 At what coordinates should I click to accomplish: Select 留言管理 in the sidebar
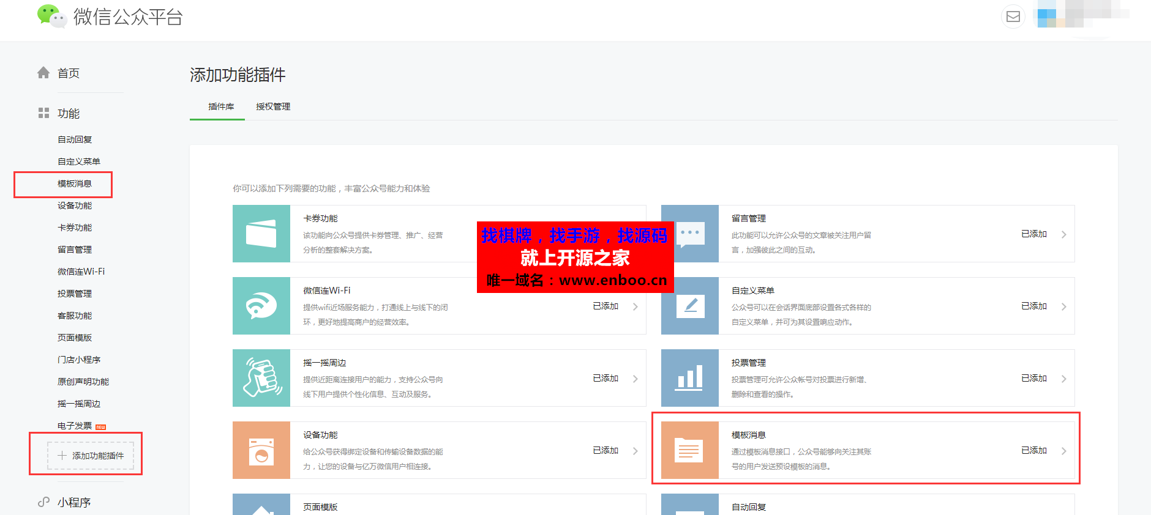[x=75, y=250]
